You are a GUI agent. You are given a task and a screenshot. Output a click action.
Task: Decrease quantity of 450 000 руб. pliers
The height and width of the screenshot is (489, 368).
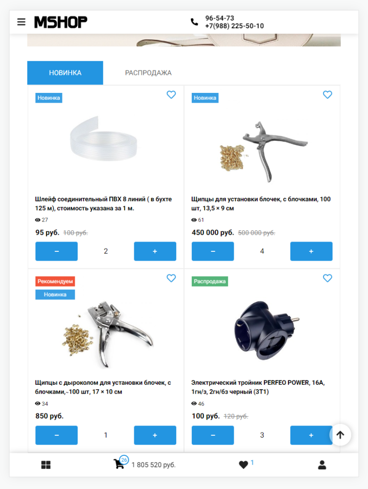213,251
